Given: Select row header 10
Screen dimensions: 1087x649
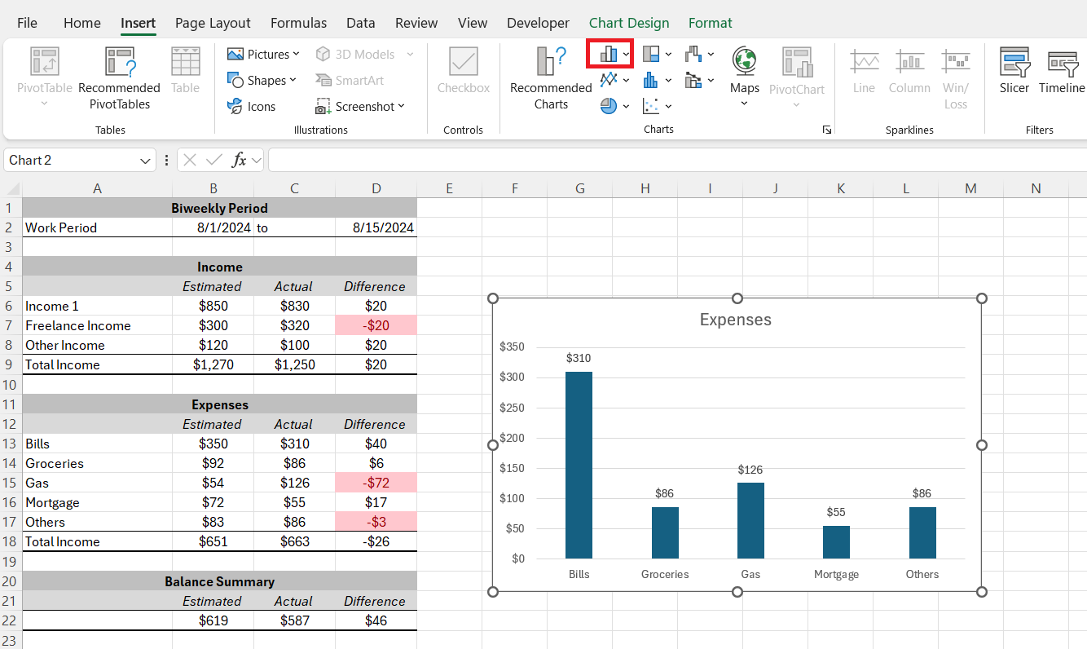Looking at the screenshot, I should pos(10,385).
